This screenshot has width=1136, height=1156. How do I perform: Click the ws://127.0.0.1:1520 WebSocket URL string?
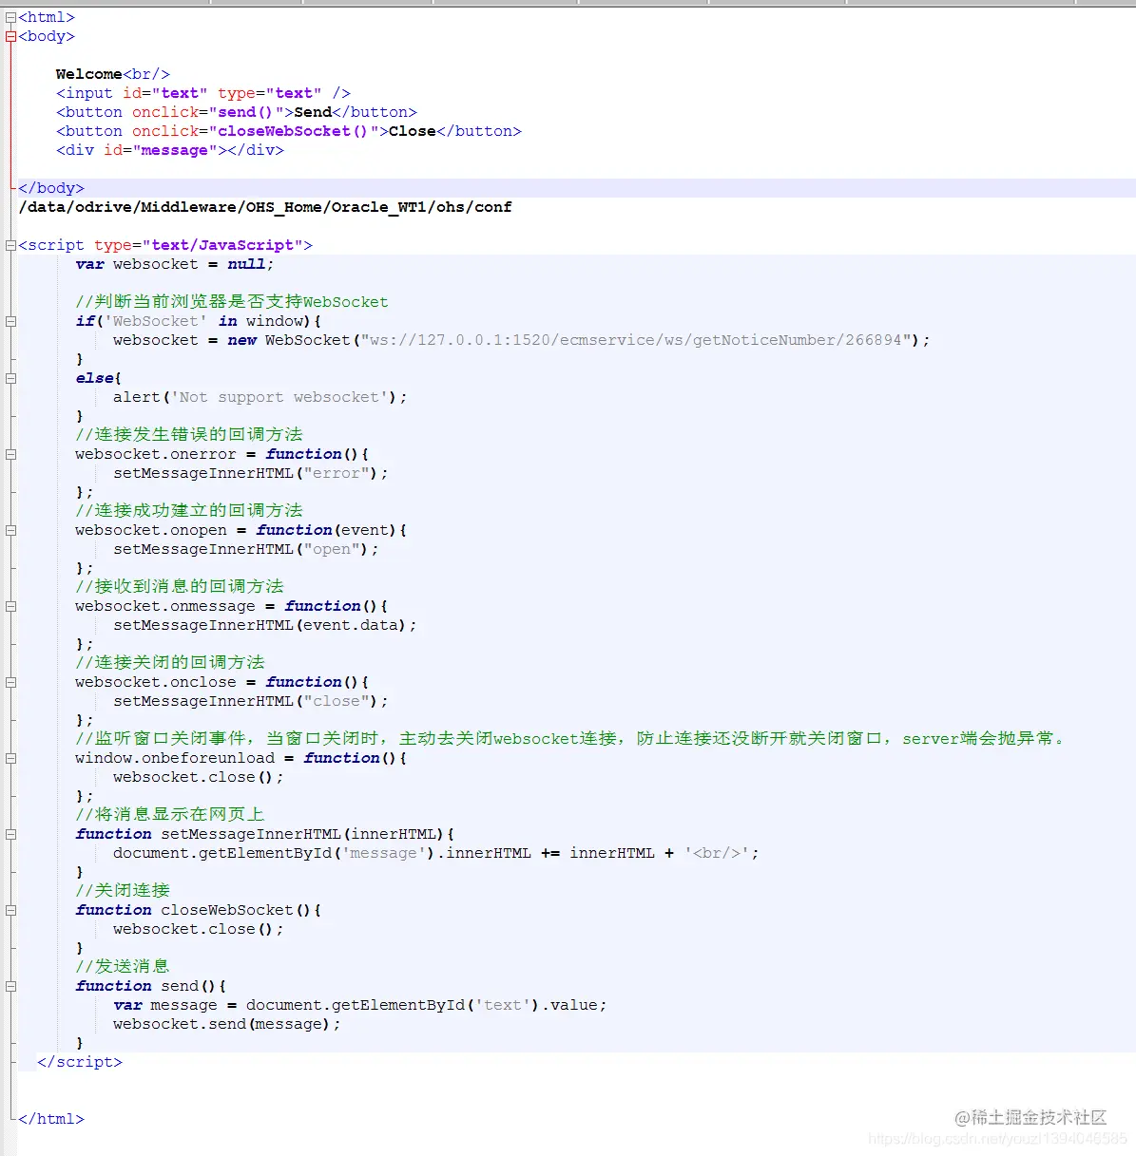point(636,340)
